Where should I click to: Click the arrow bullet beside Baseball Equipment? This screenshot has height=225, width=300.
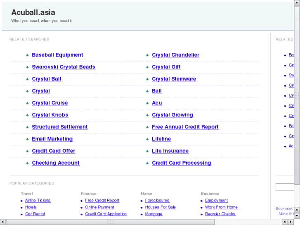[27, 55]
